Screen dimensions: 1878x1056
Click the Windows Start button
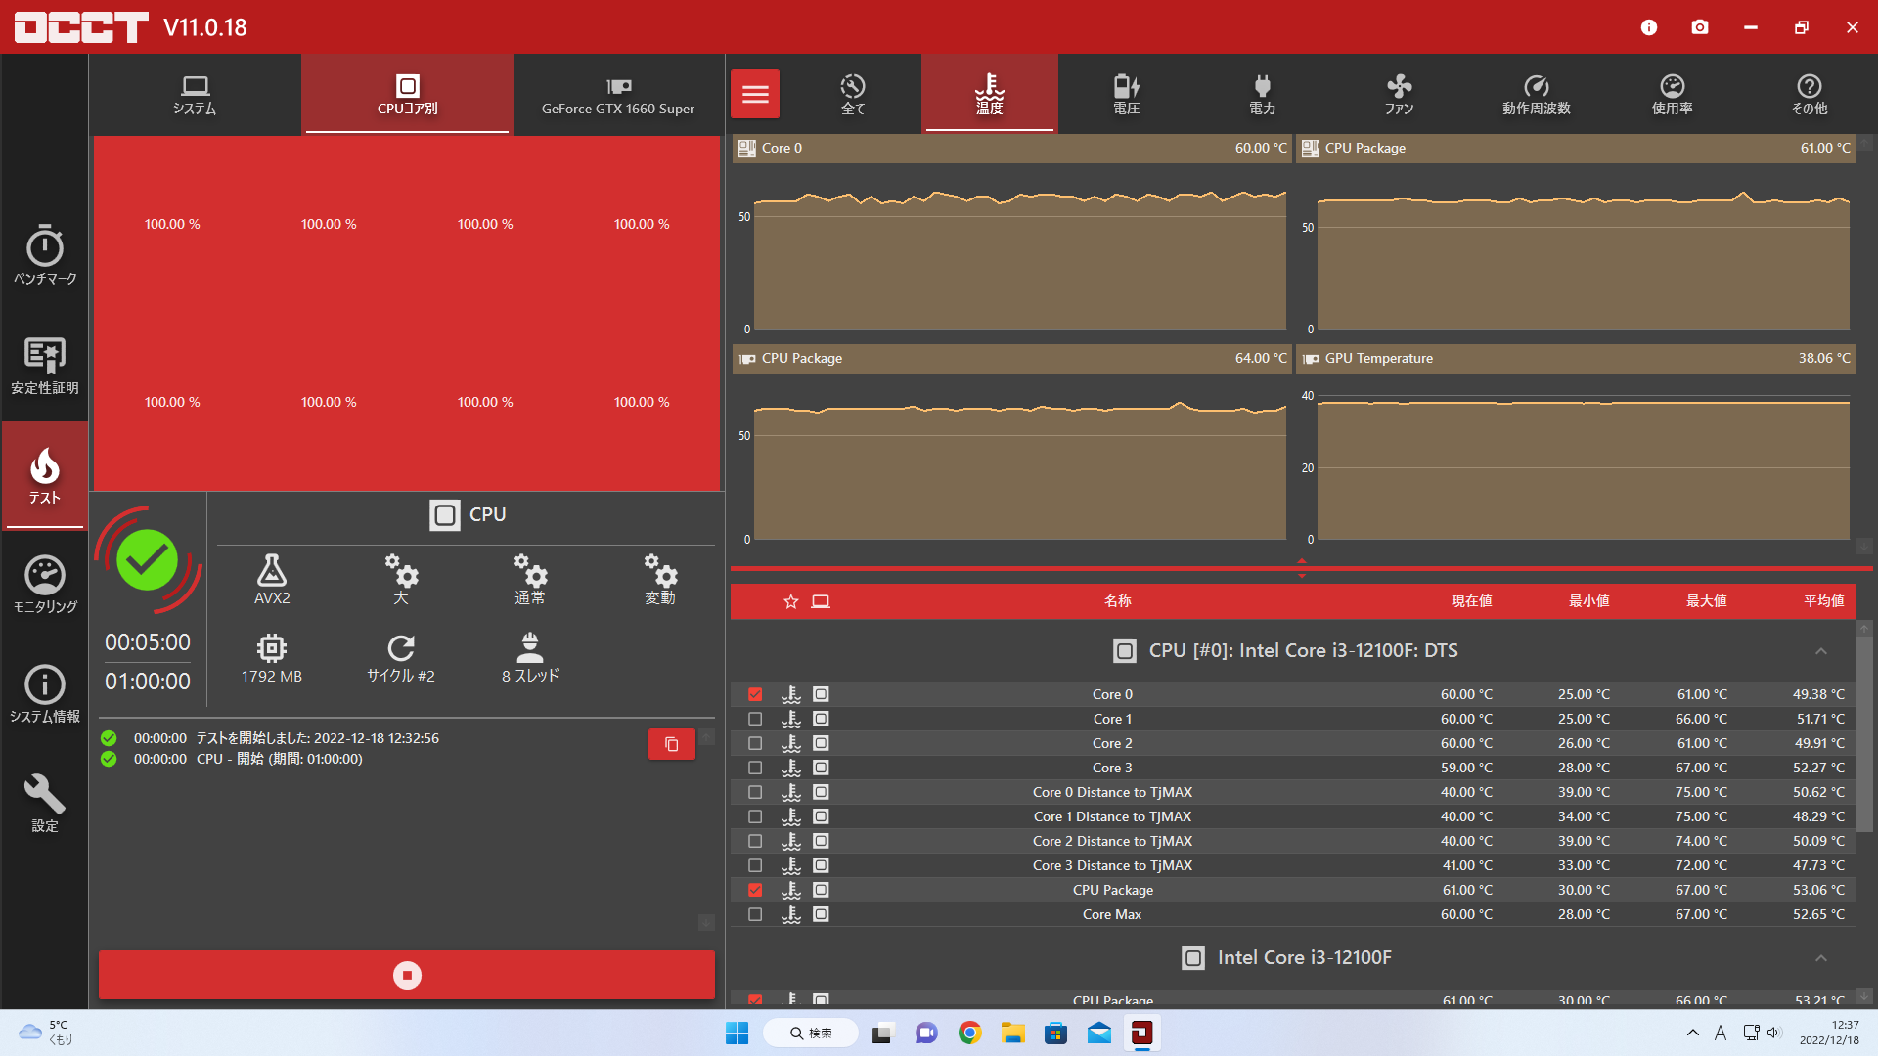(x=737, y=1033)
